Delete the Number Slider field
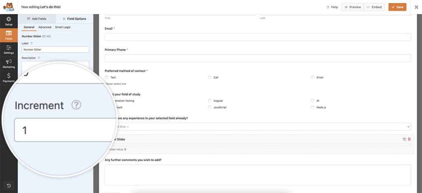The height and width of the screenshot is (193, 422). point(409,139)
